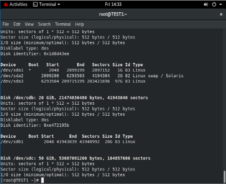226x184 pixels.
Task: Click at the shell prompt cursor
Action: pos(42,180)
